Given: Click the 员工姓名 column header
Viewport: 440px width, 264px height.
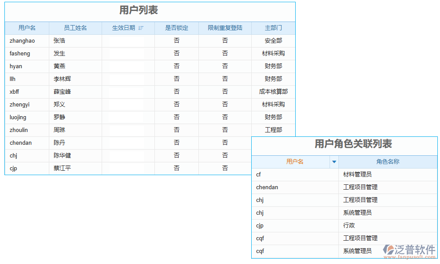Looking at the screenshot, I should coord(75,28).
